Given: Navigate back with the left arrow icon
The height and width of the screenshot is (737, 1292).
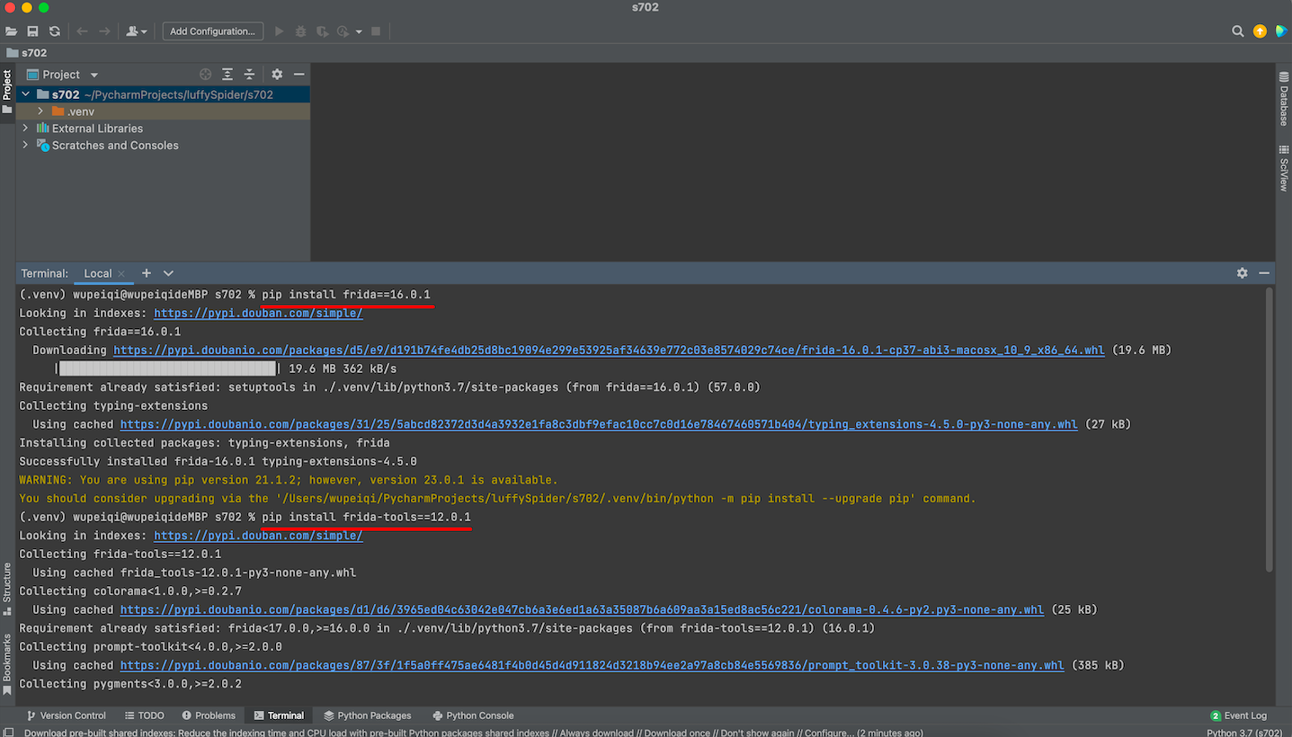Looking at the screenshot, I should pyautogui.click(x=83, y=31).
